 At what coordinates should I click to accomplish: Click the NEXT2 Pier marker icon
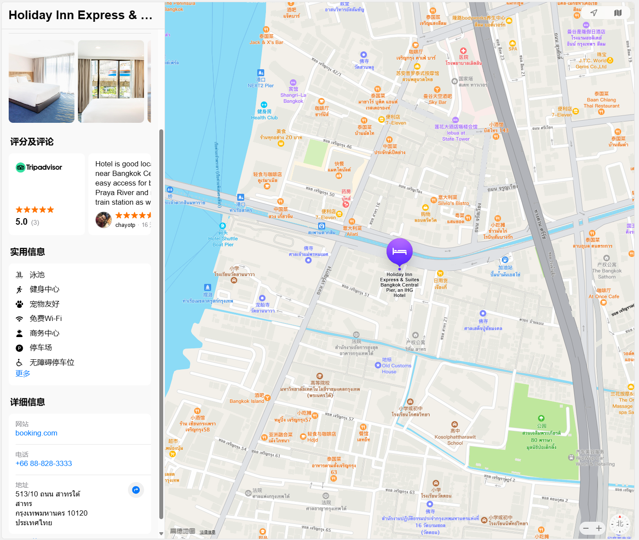point(260,73)
